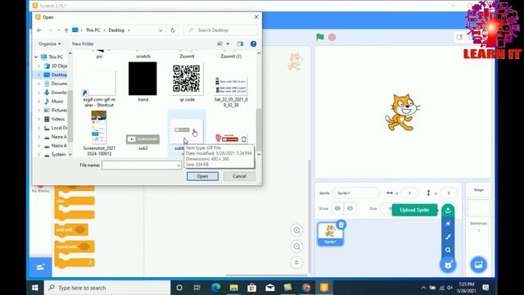Expand the Local Disk tree node arrow

[38, 128]
